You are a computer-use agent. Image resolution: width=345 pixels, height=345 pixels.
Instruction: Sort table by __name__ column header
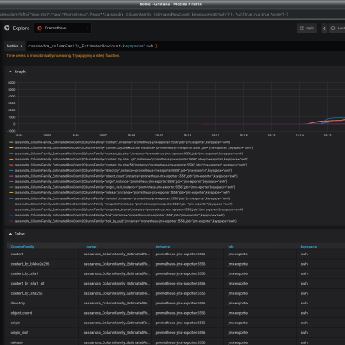coord(91,247)
